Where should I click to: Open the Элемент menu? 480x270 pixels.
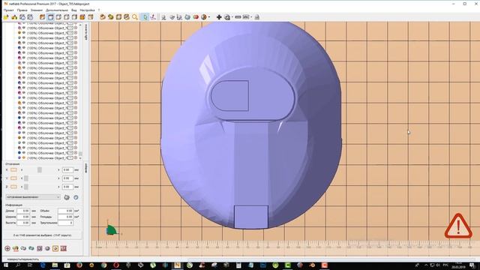pos(37,10)
